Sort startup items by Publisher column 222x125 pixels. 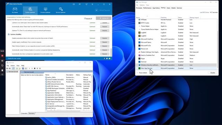(x=163, y=18)
